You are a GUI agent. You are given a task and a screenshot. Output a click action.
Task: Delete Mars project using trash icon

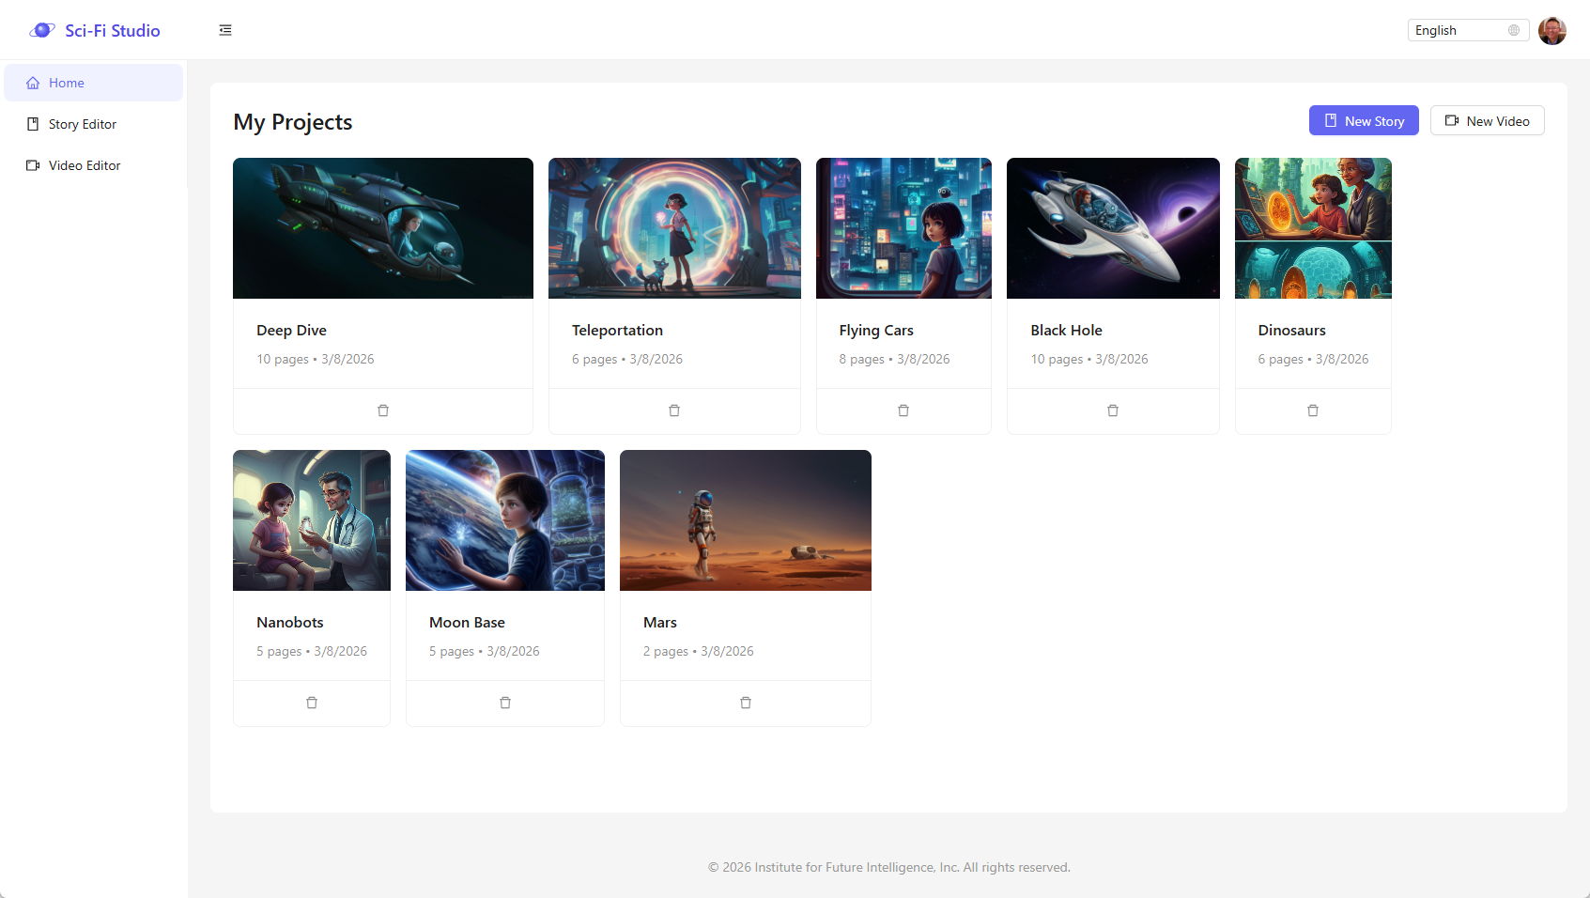[746, 703]
